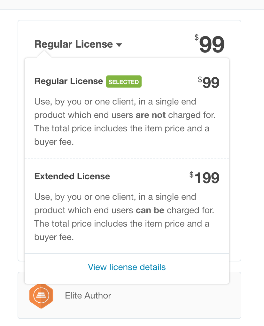This screenshot has width=264, height=326.
Task: Click the Elite Author label
Action: (88, 295)
